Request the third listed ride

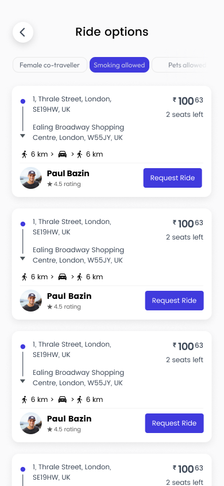tap(174, 423)
